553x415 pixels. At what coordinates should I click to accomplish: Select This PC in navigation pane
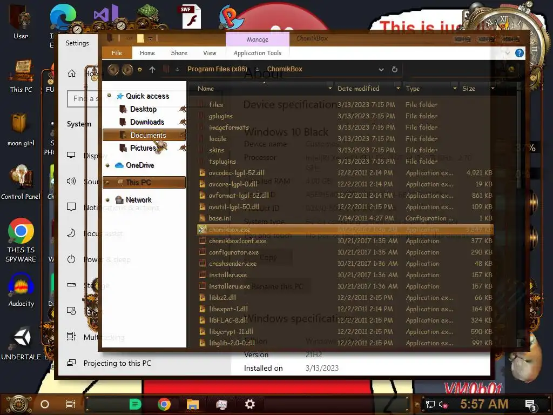(144, 182)
